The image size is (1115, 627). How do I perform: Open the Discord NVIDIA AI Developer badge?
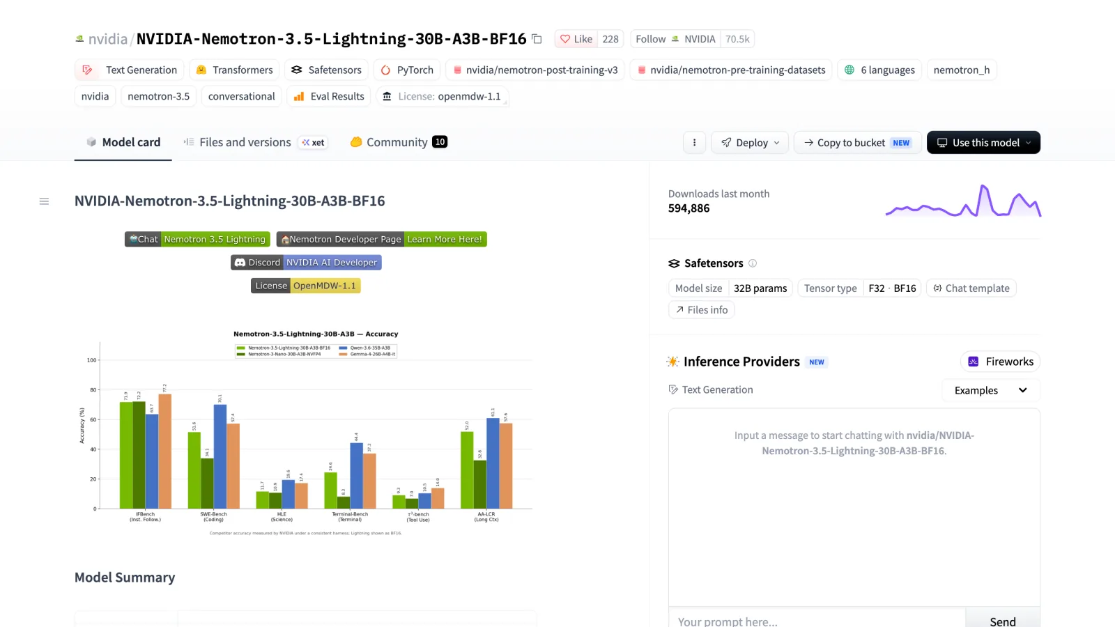pyautogui.click(x=306, y=263)
